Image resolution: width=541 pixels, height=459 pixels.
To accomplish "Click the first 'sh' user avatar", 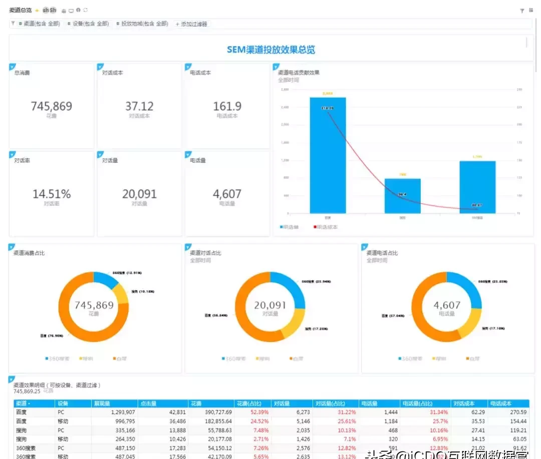I will tap(46, 10).
